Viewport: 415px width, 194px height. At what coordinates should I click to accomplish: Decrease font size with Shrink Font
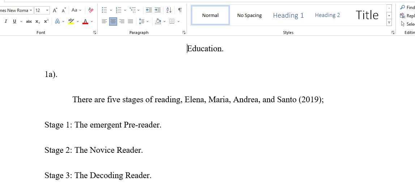tap(64, 10)
